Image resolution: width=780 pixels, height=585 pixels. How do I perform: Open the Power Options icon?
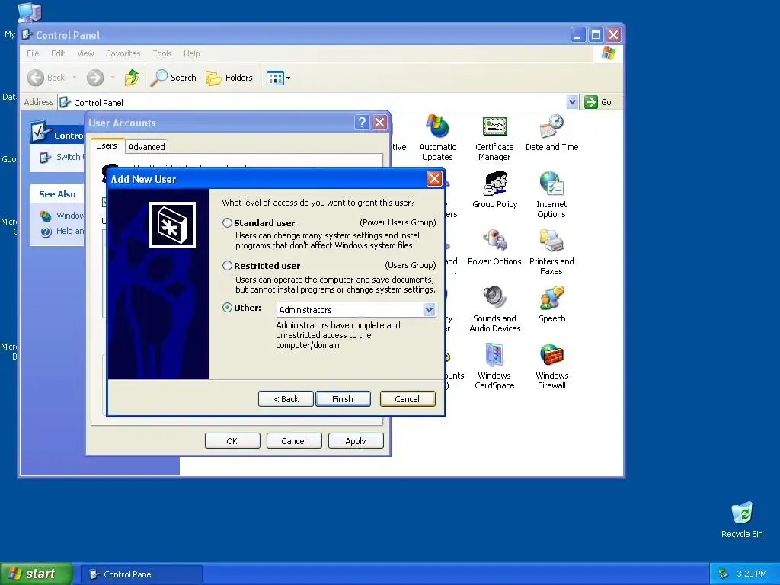[x=494, y=248]
